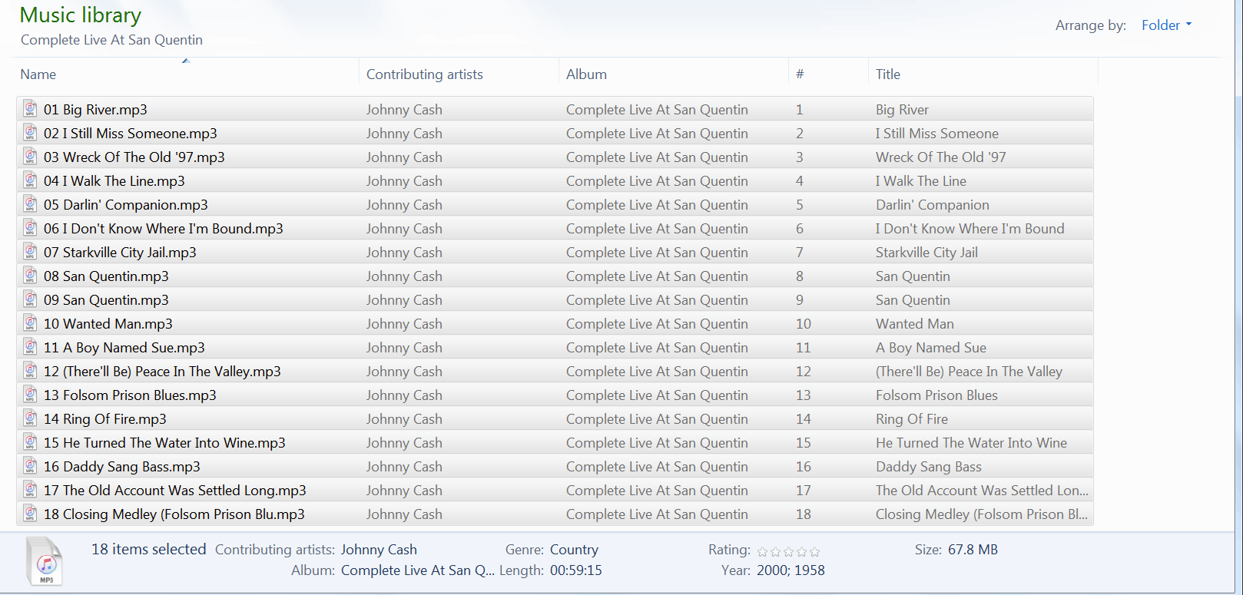The image size is (1243, 595).
Task: Select the icon for 13 Folsom Prison Blues.mp3
Action: tap(30, 395)
